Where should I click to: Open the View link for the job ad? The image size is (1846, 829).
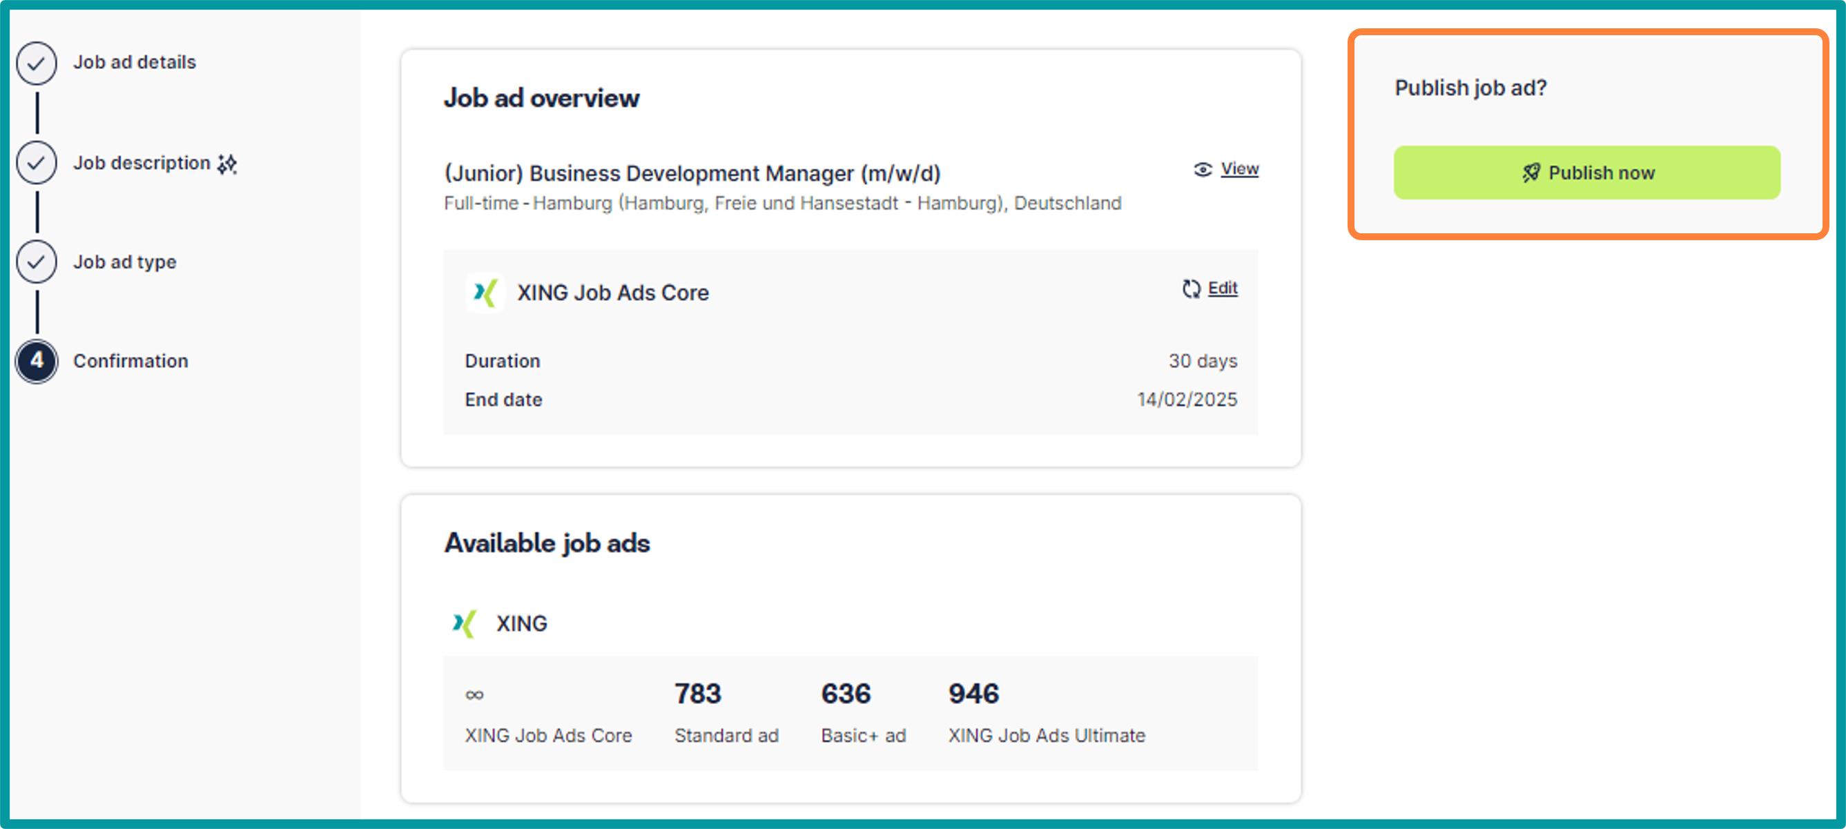click(1239, 169)
